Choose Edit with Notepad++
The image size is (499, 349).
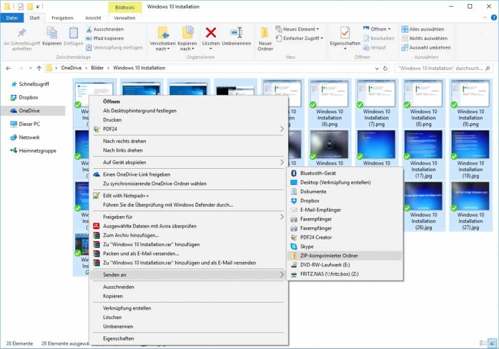tap(189, 196)
